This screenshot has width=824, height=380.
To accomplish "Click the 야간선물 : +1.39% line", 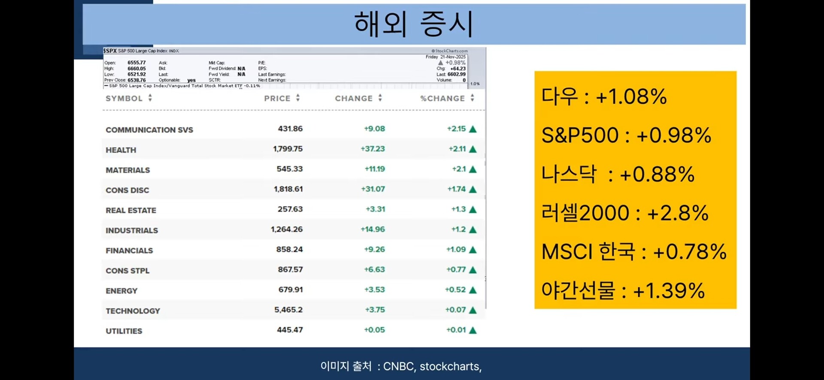I will point(623,290).
